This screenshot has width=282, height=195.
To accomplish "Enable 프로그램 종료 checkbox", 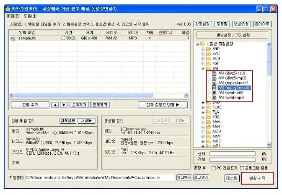I will point(242,168).
